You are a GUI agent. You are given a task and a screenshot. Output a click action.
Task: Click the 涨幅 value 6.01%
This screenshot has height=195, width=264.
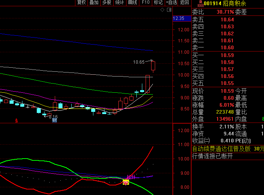point(226,105)
